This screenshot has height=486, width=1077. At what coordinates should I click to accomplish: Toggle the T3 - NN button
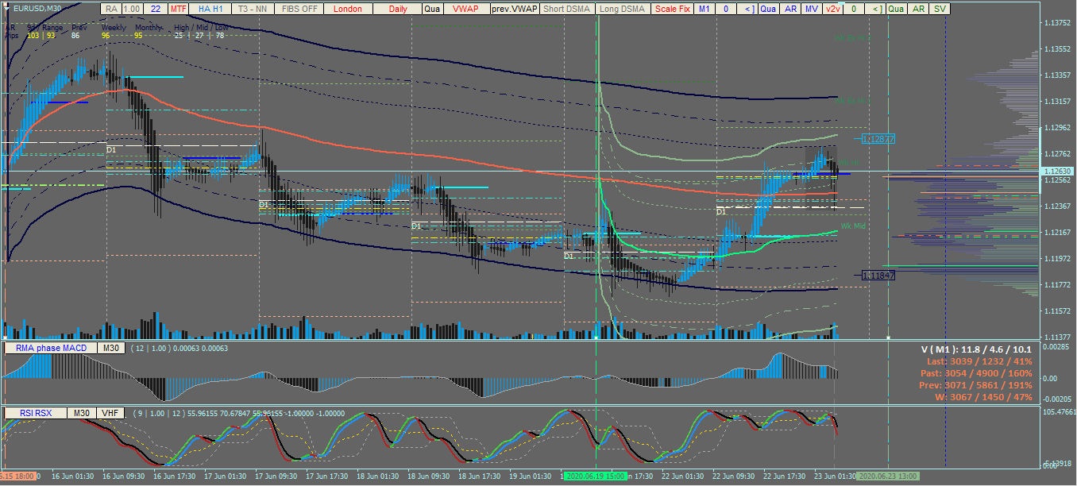click(251, 9)
